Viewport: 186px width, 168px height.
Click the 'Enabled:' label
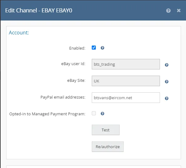click(x=77, y=48)
